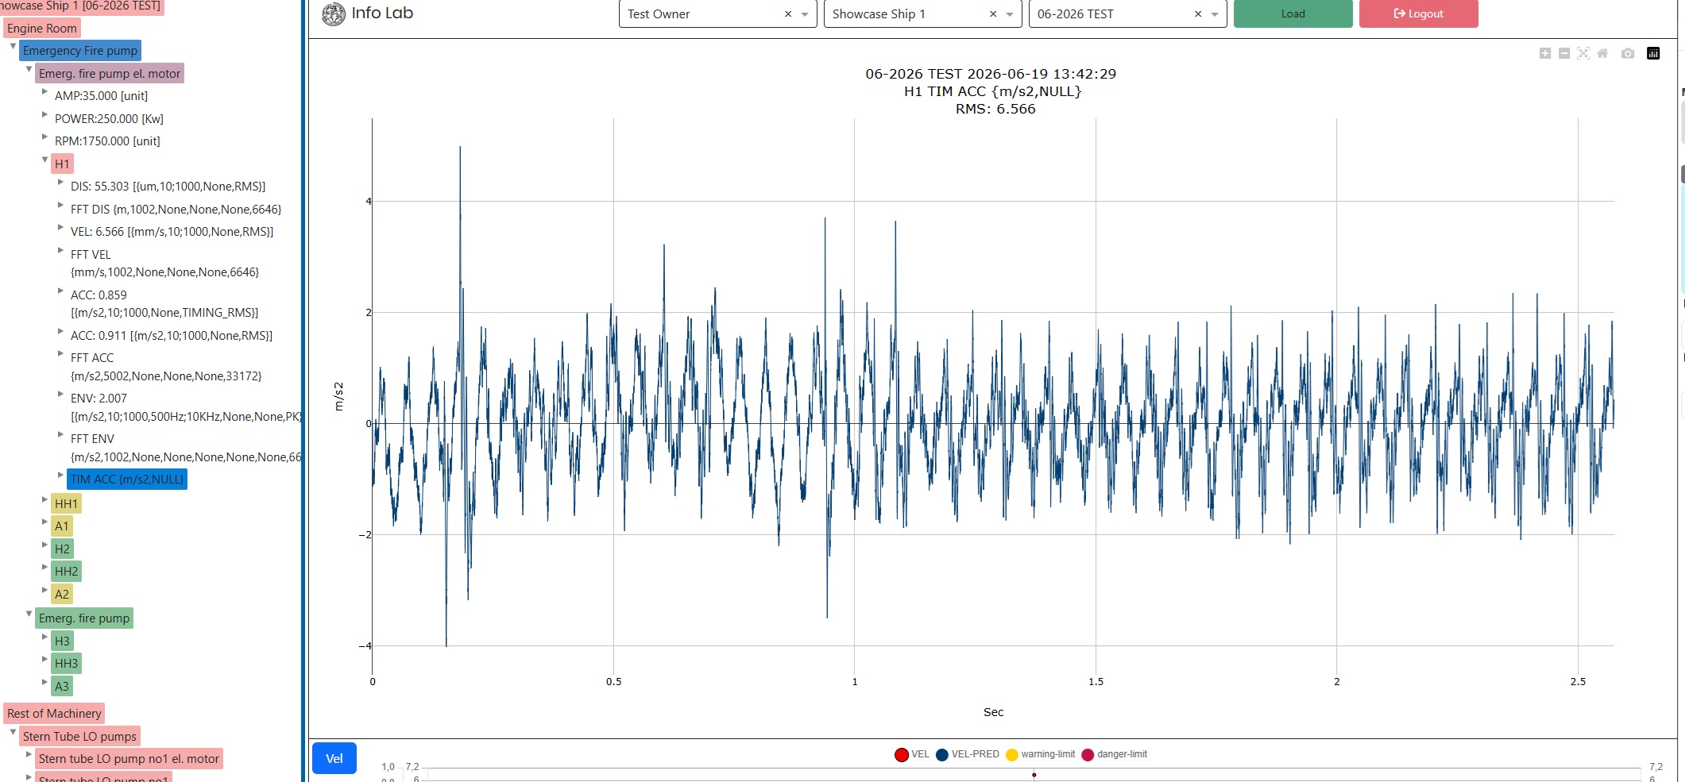Collapse the H1 tree node
This screenshot has height=782, width=1685.
tap(44, 160)
